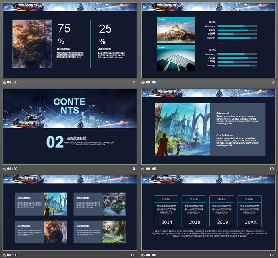Click slide number 12 label
278x258 pixels.
(x=272, y=255)
